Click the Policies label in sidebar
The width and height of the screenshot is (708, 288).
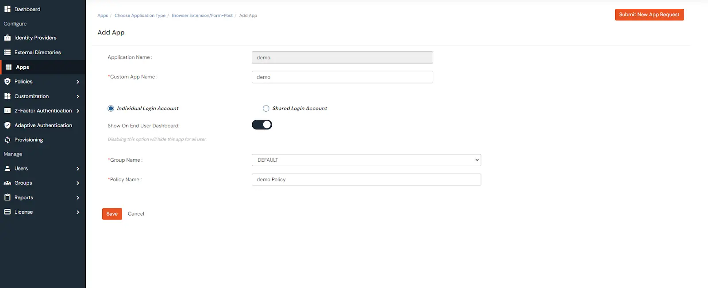pos(23,82)
